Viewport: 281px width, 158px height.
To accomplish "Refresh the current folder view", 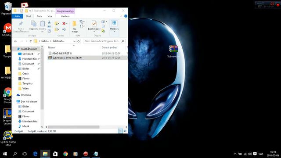I will coord(79,41).
